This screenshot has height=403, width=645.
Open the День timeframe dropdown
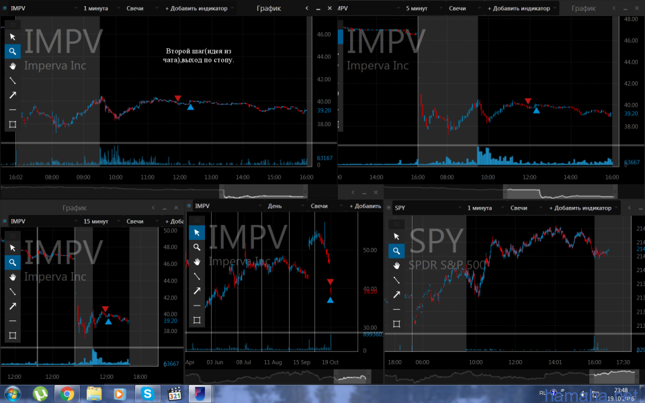pyautogui.click(x=285, y=206)
